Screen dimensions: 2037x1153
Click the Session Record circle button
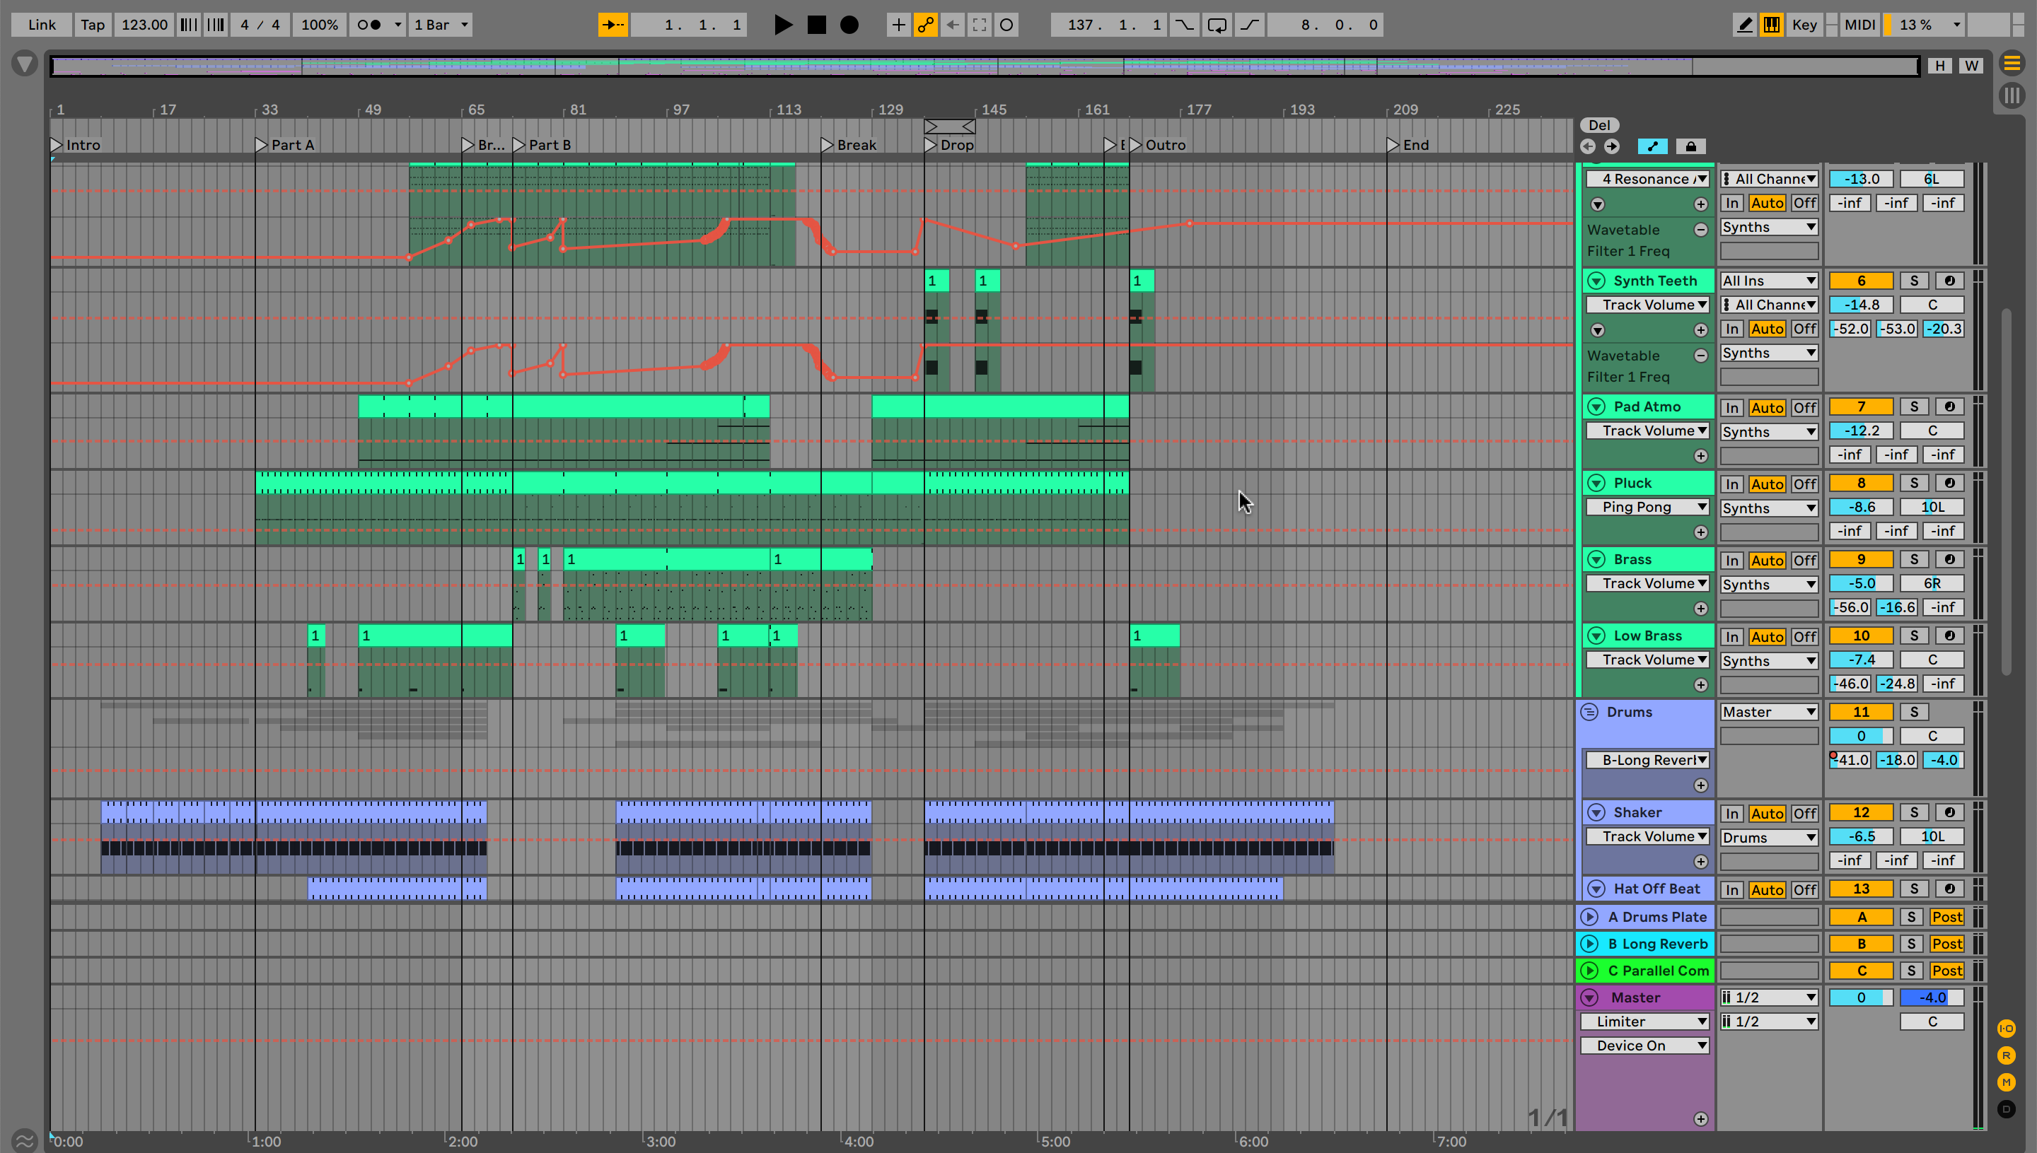(x=1006, y=25)
